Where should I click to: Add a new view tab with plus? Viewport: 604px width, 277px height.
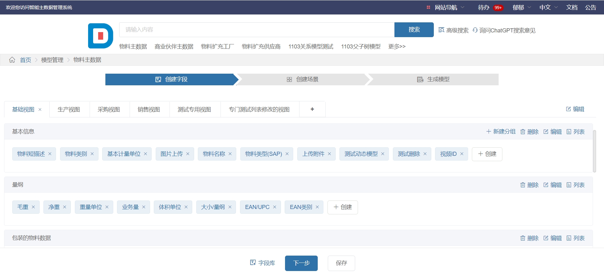[312, 109]
